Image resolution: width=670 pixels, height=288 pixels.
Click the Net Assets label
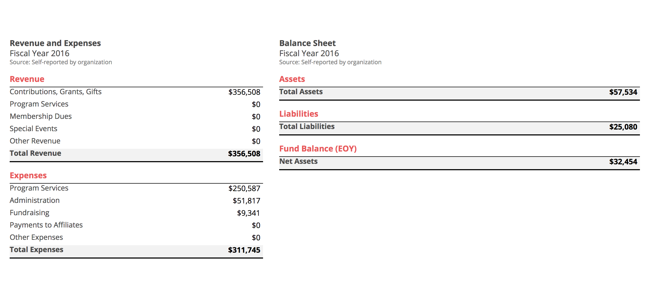(x=298, y=161)
